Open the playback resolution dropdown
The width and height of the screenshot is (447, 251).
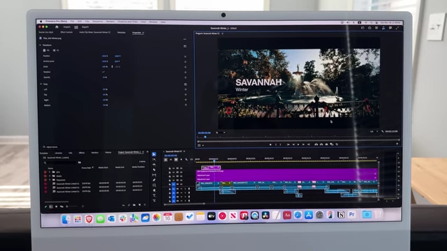[x=374, y=132]
